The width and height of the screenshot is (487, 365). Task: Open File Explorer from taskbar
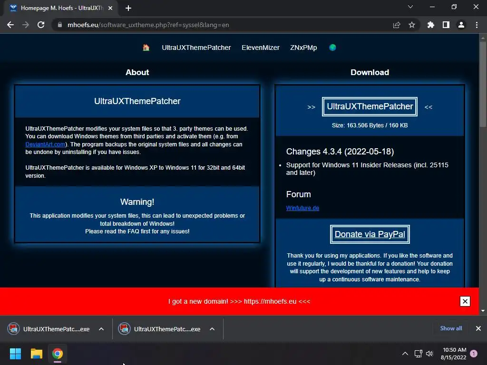[36, 354]
